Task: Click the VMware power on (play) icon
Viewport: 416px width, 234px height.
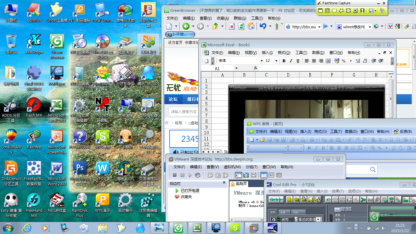Action: [x=190, y=175]
